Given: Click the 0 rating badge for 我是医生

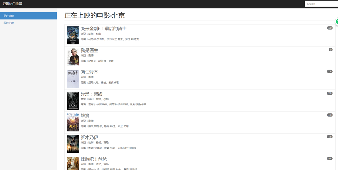Looking at the screenshot, I should [330, 50].
